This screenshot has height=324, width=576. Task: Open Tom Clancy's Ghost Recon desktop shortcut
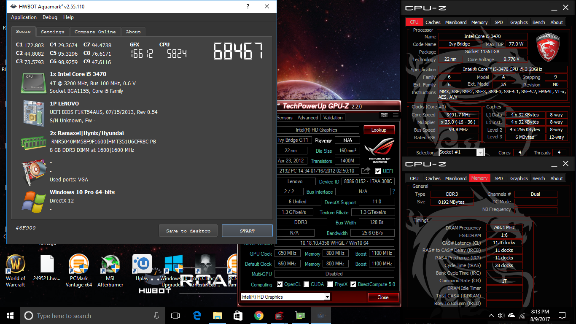(205, 271)
